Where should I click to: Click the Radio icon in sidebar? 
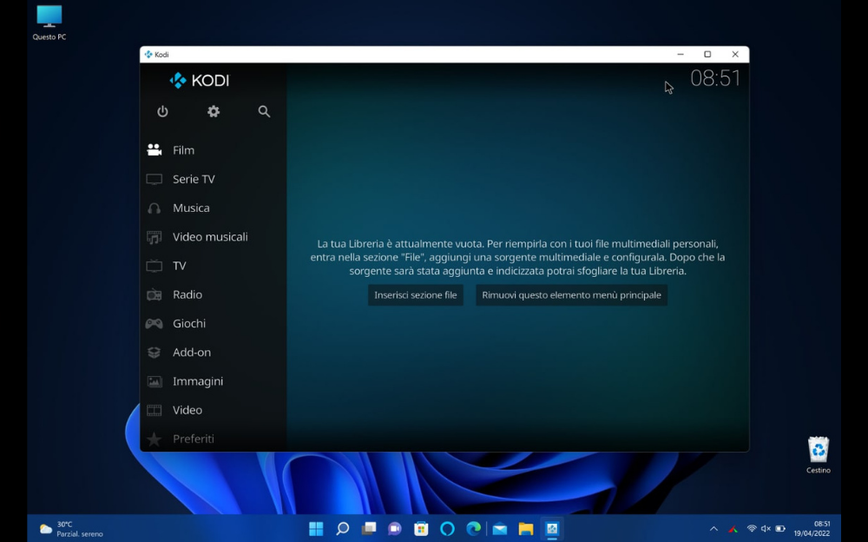(154, 294)
